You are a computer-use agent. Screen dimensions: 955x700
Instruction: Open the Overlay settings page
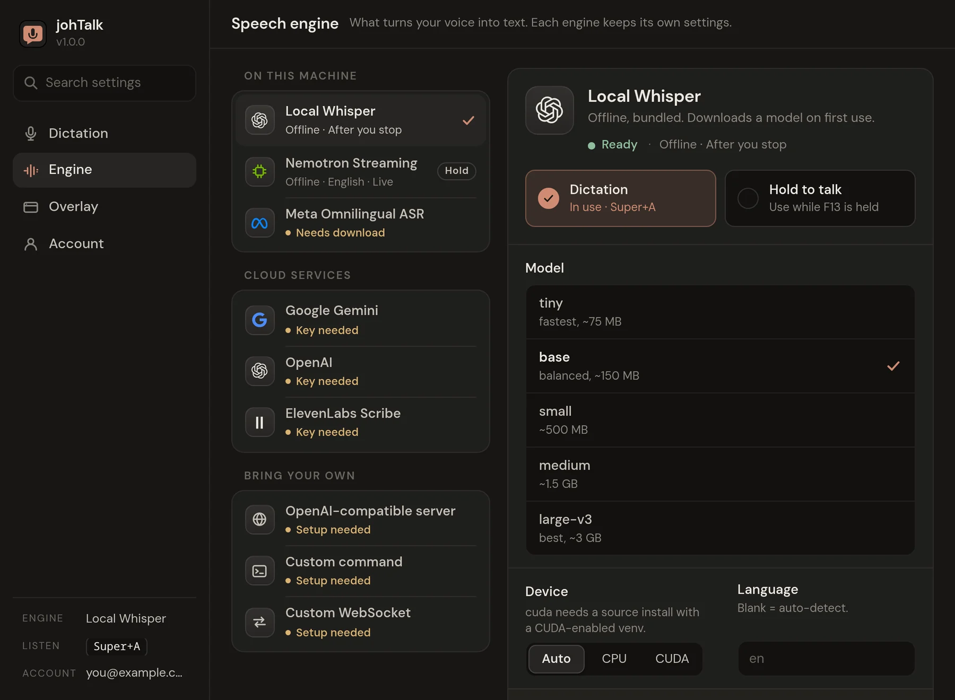(105, 207)
